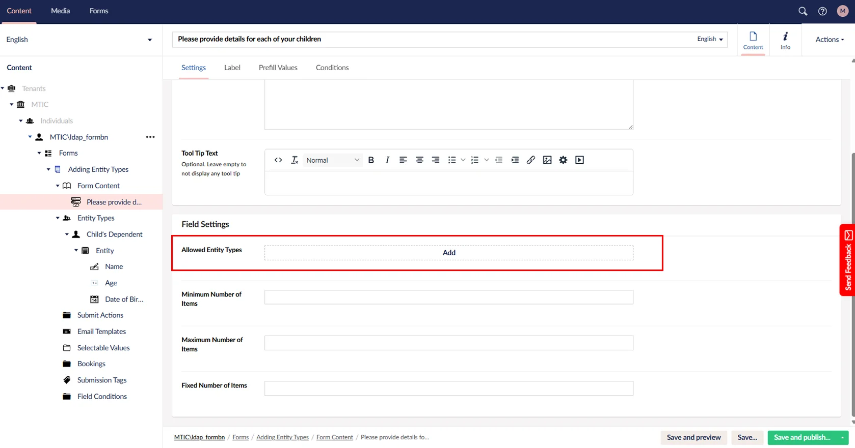Expand the Actions dropdown menu

pos(829,40)
